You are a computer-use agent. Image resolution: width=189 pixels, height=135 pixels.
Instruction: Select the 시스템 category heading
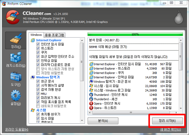(x=41, y=110)
